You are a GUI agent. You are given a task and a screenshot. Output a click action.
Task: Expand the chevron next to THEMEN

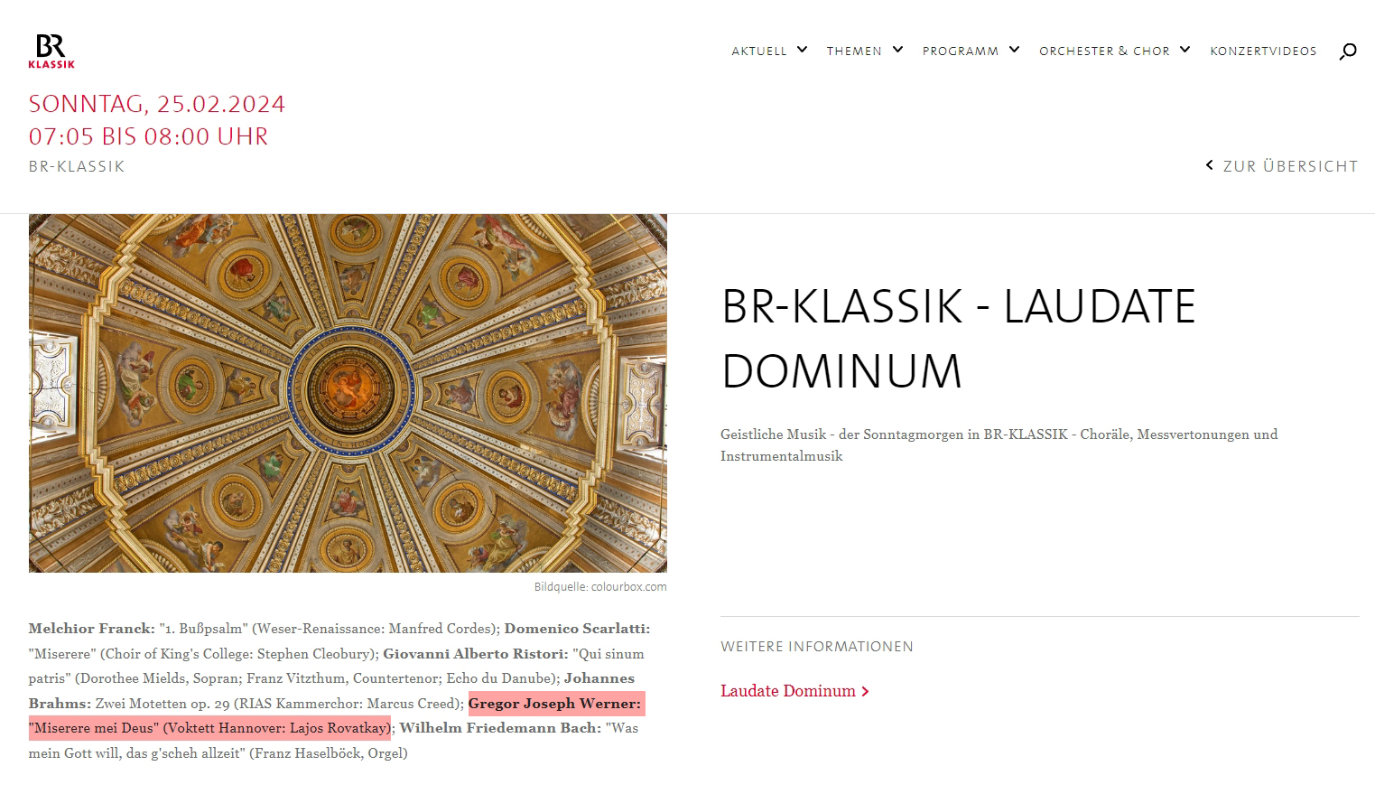pos(897,50)
